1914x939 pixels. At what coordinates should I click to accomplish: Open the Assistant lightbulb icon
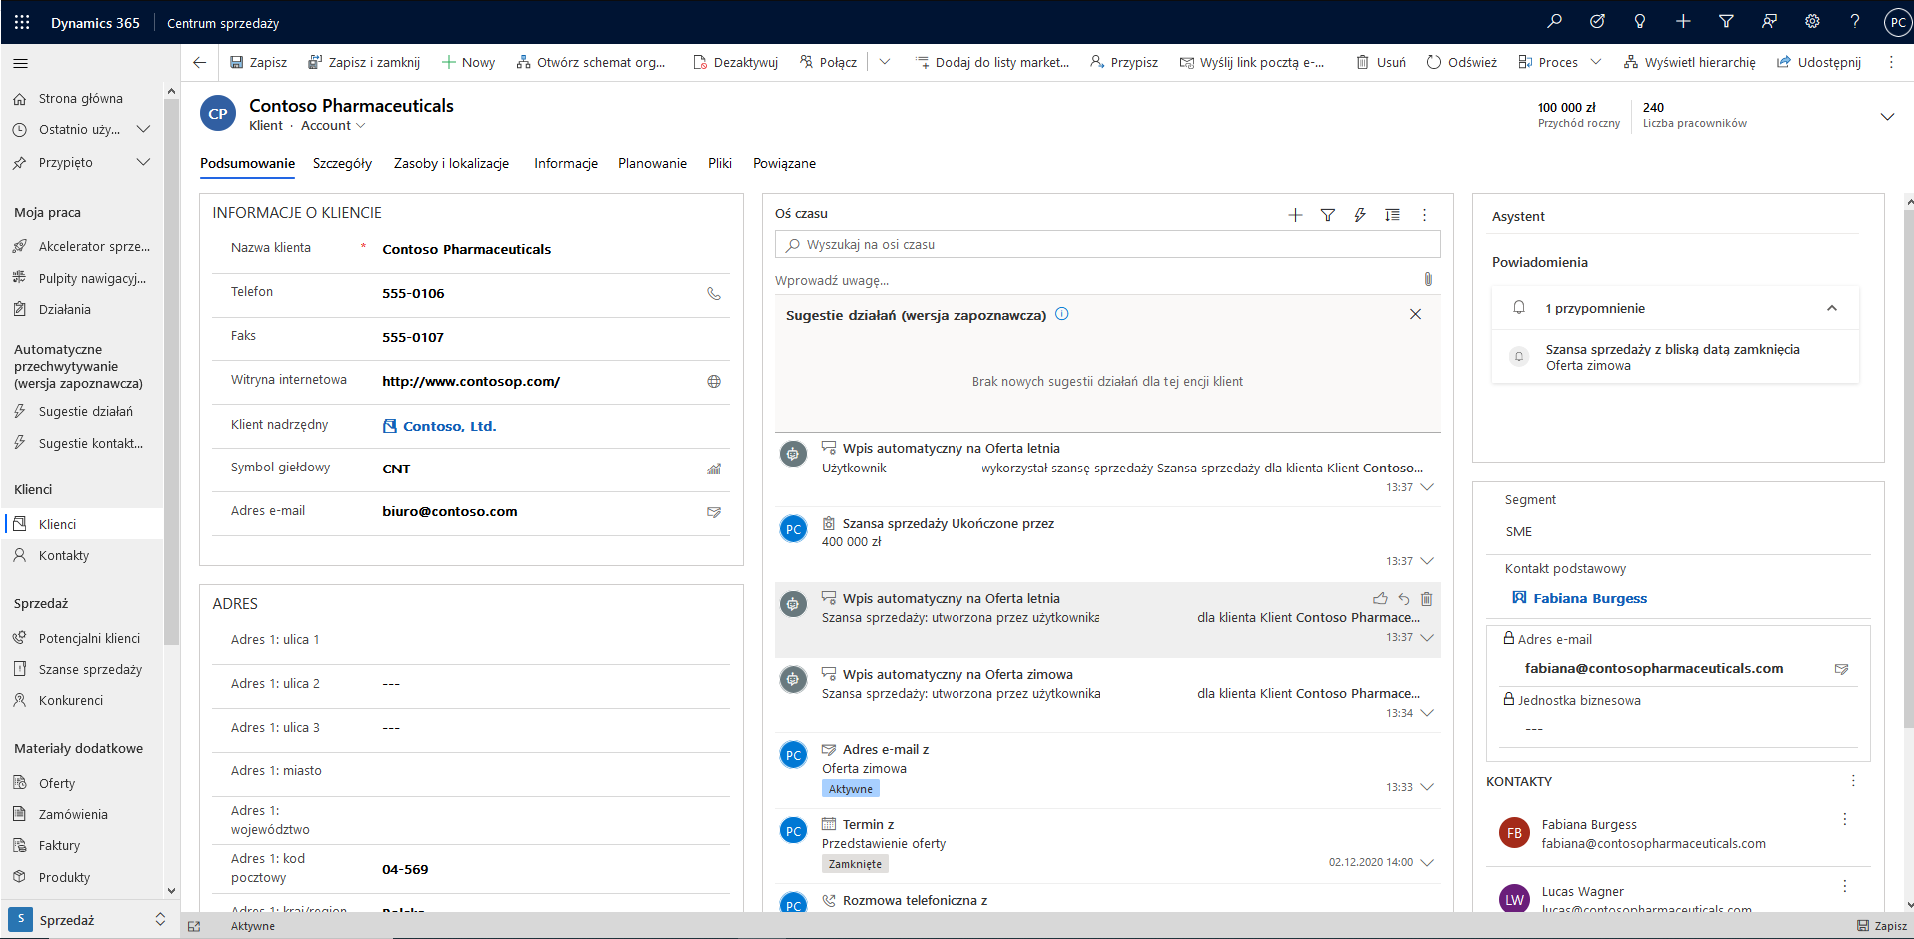click(1640, 21)
